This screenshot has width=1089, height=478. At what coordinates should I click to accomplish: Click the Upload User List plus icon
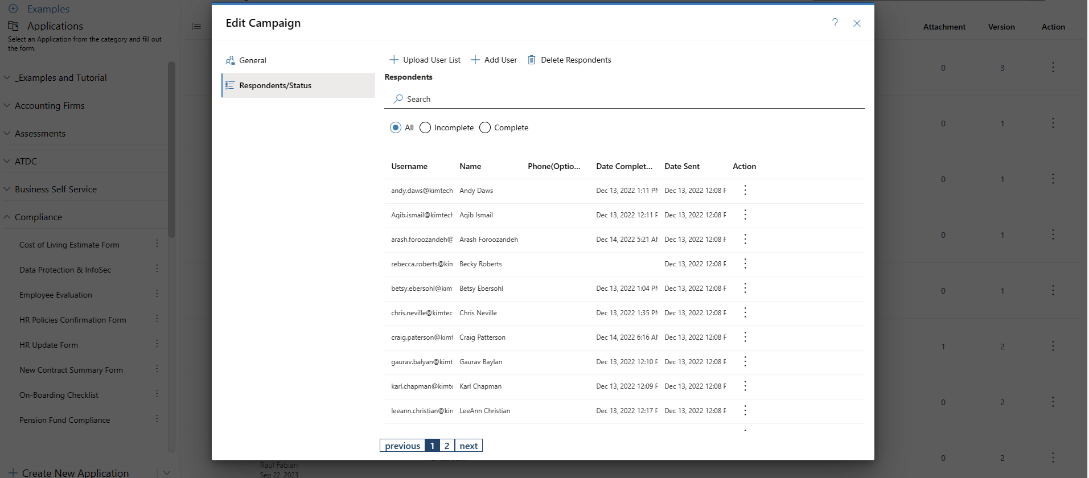(393, 60)
